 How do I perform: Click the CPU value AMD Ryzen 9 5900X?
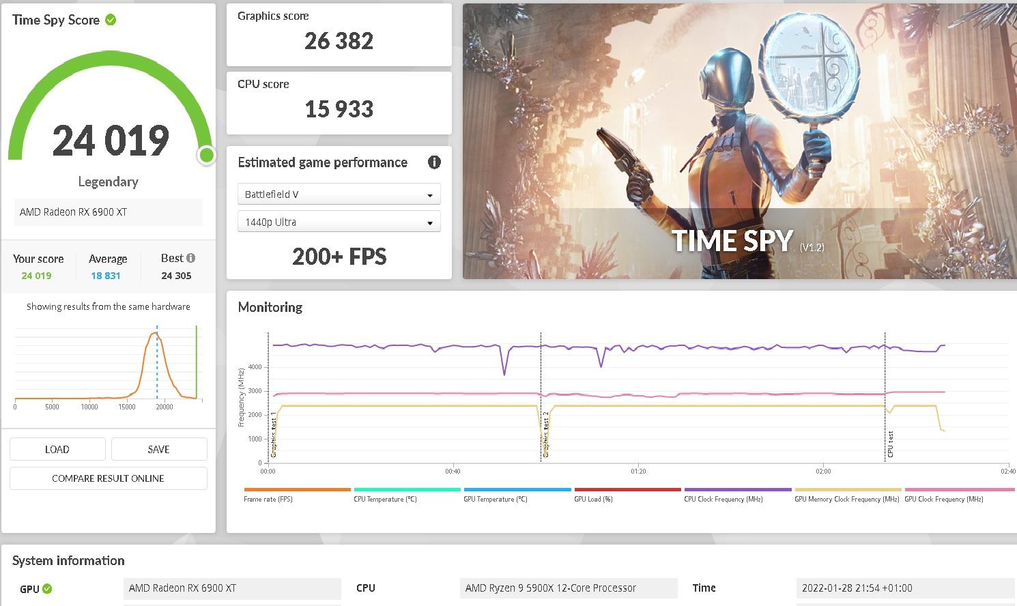[x=569, y=588]
